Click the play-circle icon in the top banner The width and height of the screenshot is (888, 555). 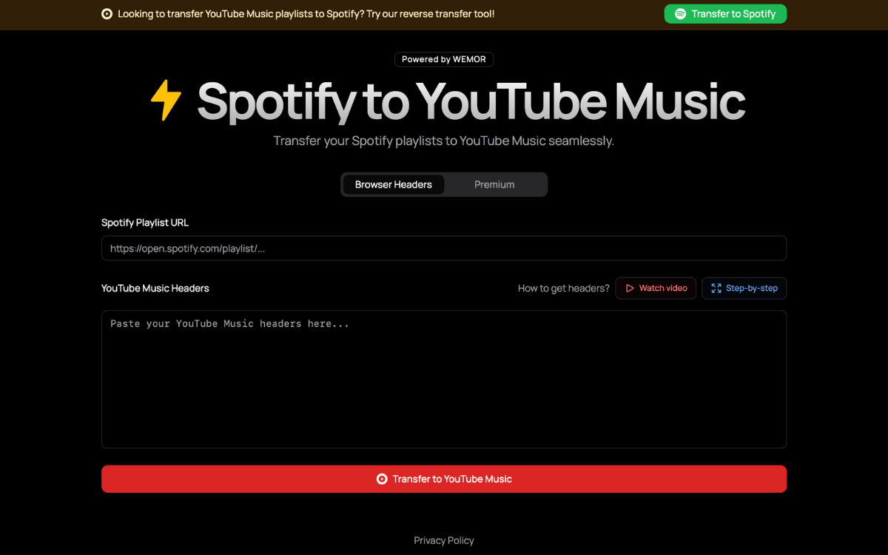click(x=107, y=14)
